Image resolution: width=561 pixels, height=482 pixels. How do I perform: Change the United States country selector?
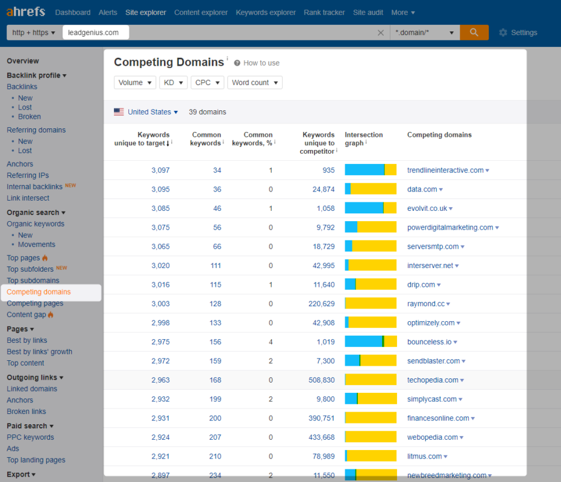click(x=153, y=112)
